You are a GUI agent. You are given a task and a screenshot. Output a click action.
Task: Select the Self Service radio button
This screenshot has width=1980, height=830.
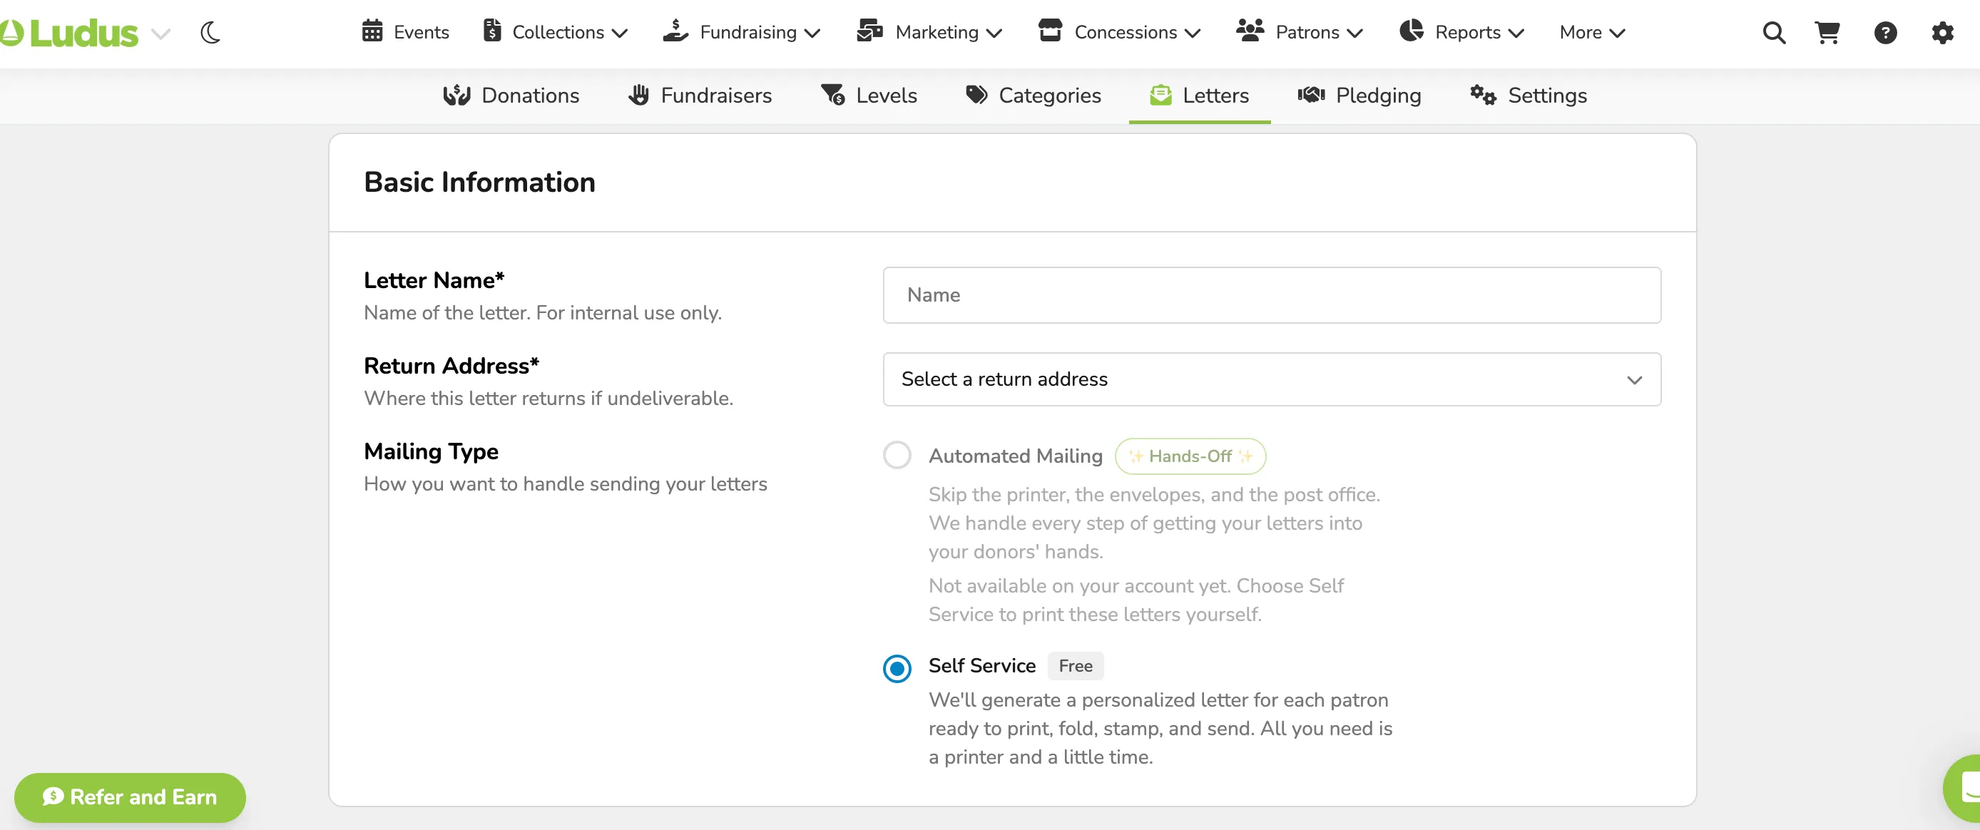[x=897, y=668]
